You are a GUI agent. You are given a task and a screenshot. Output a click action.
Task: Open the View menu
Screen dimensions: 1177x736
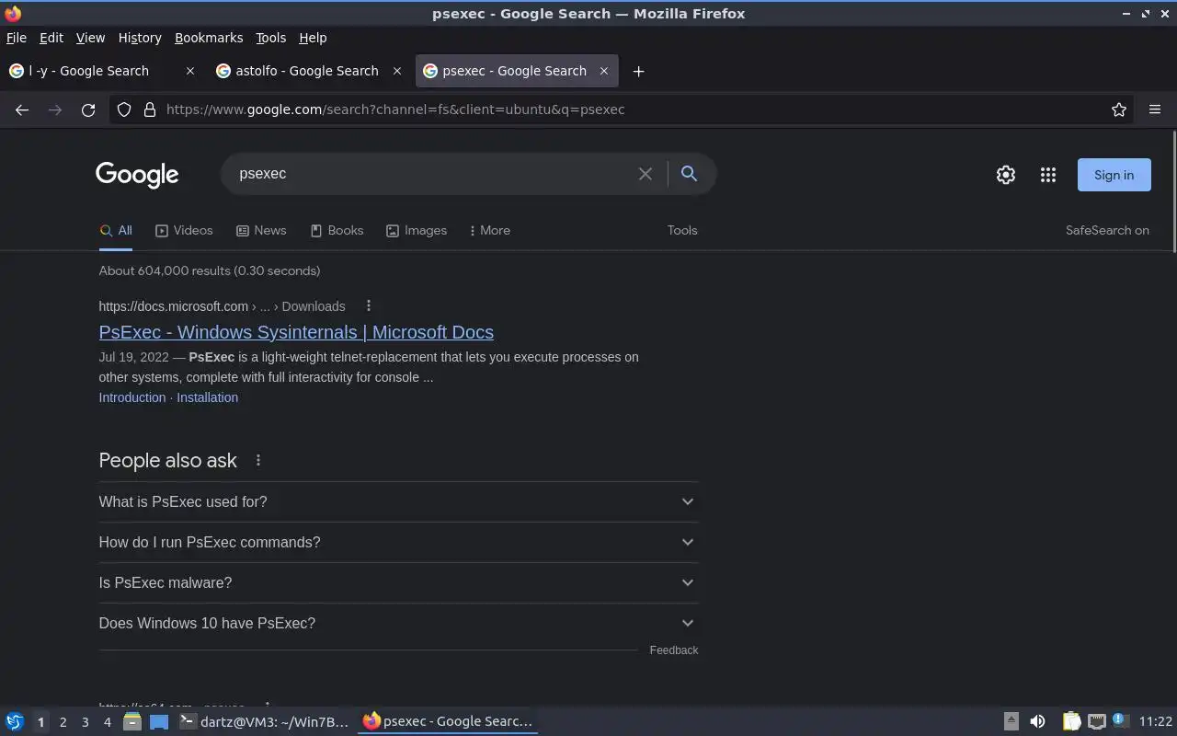pyautogui.click(x=90, y=38)
